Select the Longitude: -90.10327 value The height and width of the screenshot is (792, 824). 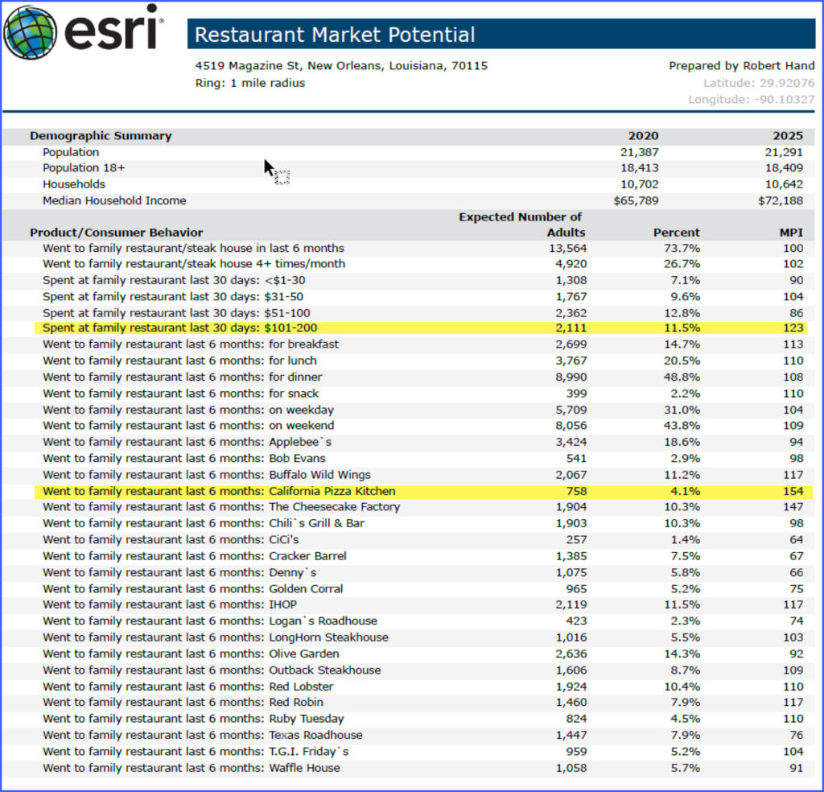[751, 99]
